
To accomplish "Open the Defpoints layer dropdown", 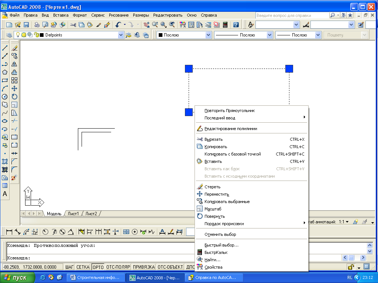I will (121, 35).
